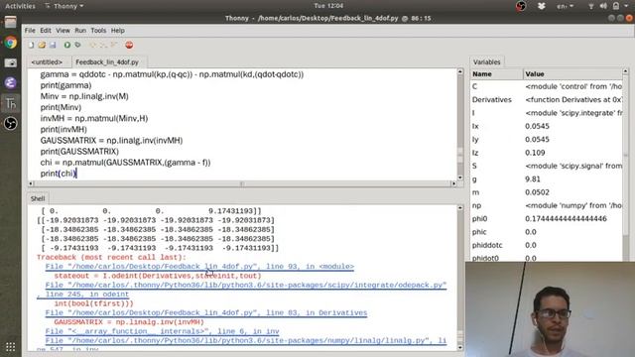
Task: Select the variable row 'Iz' with 0.109
Action: click(x=547, y=153)
